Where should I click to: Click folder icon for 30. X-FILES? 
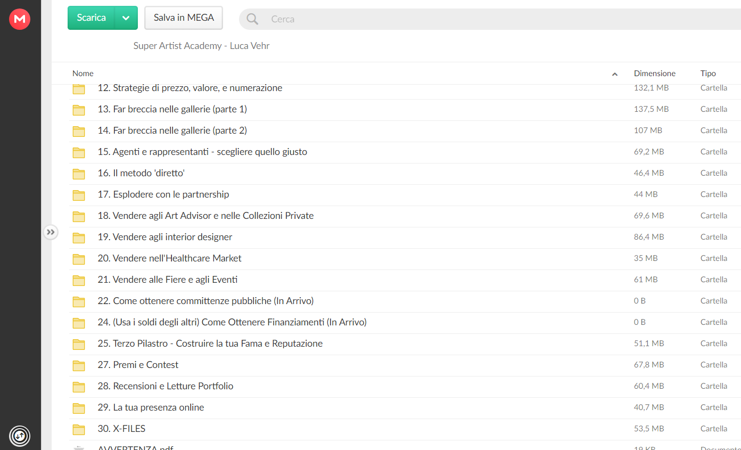coord(79,429)
